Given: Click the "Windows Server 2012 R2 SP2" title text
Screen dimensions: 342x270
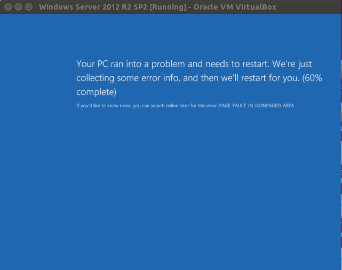Looking at the screenshot, I should pos(93,7).
